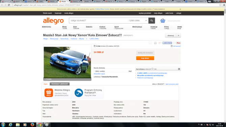Switch to Dostawa i płatność tab

coord(60,84)
